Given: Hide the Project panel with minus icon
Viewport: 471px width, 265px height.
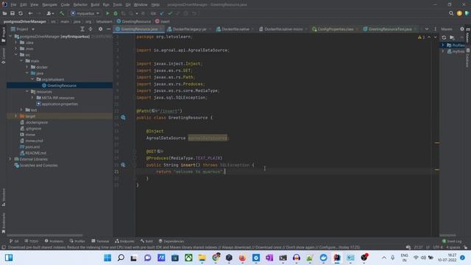Looking at the screenshot, I should pos(108,29).
